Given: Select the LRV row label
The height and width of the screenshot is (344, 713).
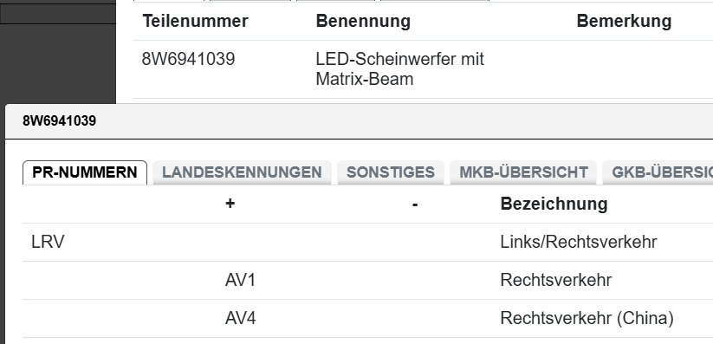Looking at the screenshot, I should (48, 242).
